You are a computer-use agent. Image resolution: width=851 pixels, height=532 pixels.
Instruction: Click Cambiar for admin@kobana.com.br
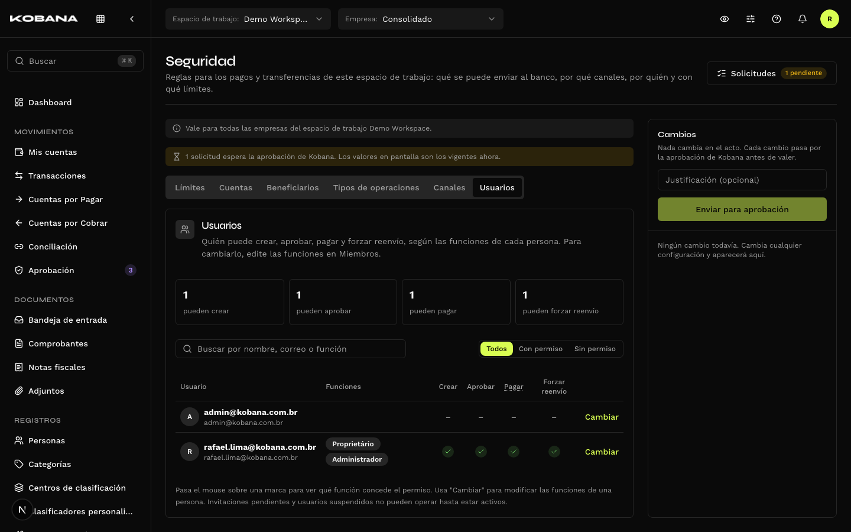[602, 417]
